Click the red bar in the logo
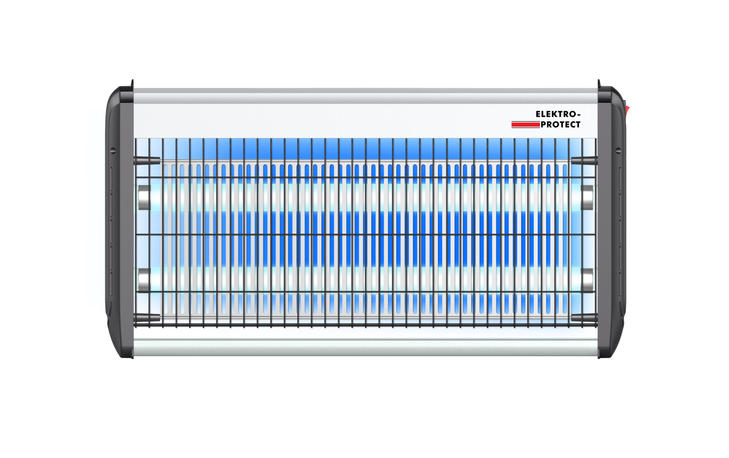Viewport: 729px width, 458px height. coord(525,125)
